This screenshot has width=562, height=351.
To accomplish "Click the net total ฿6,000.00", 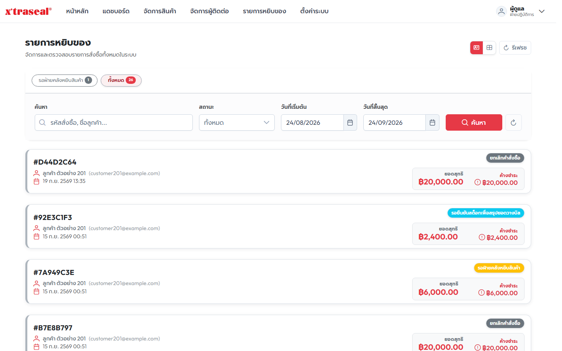I will point(438,292).
